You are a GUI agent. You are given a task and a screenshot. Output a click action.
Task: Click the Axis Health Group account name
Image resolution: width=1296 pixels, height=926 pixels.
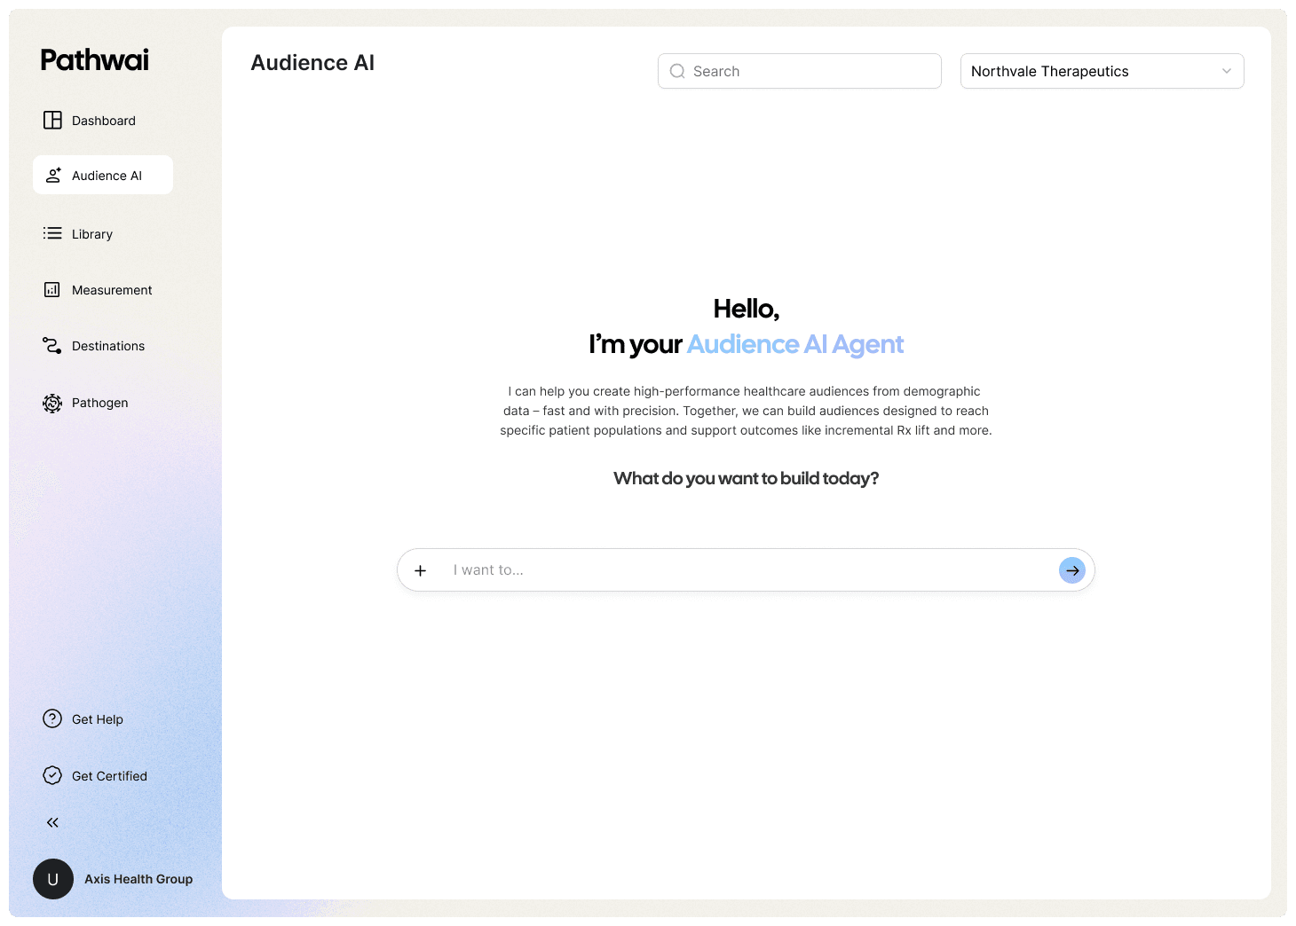click(x=138, y=879)
